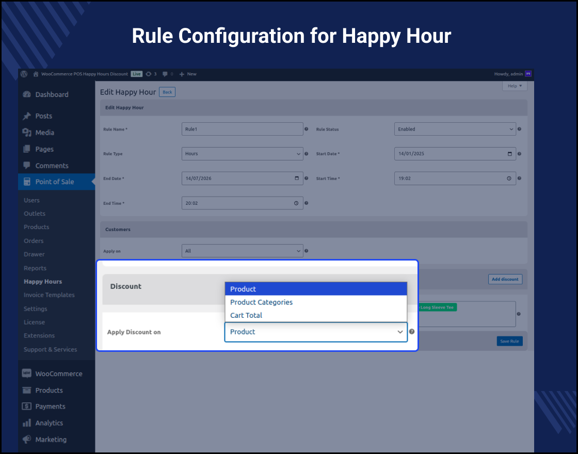The width and height of the screenshot is (578, 454).
Task: Open the calendar picker on End Date
Action: tap(296, 178)
